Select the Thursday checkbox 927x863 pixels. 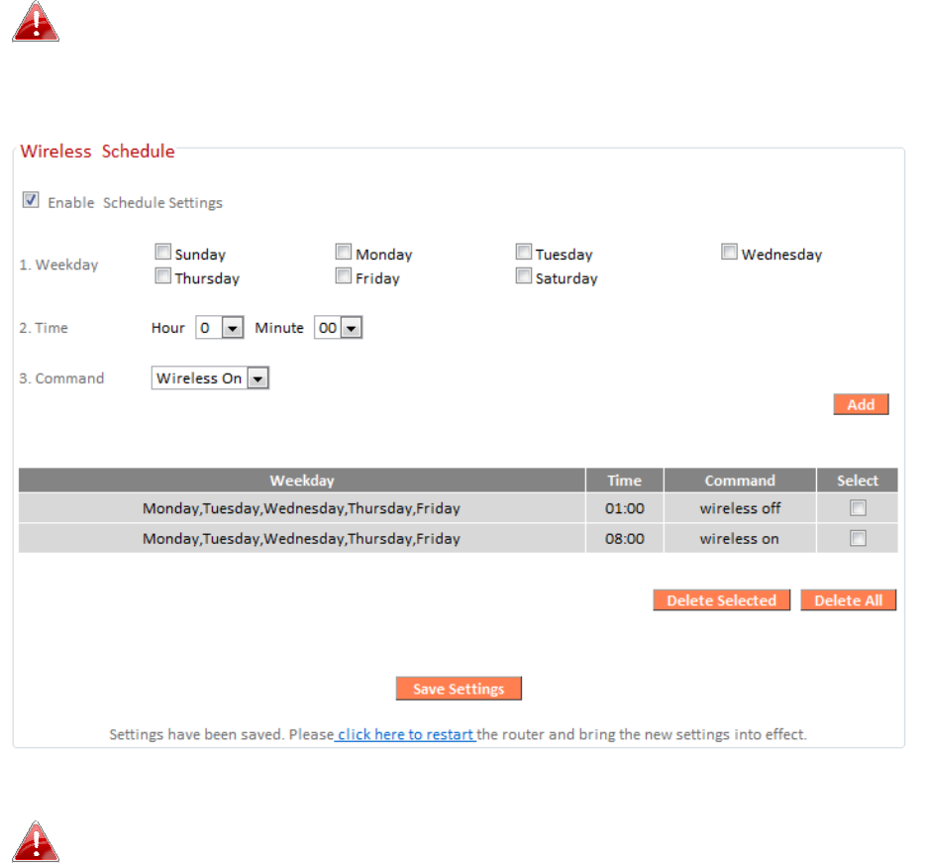[163, 275]
